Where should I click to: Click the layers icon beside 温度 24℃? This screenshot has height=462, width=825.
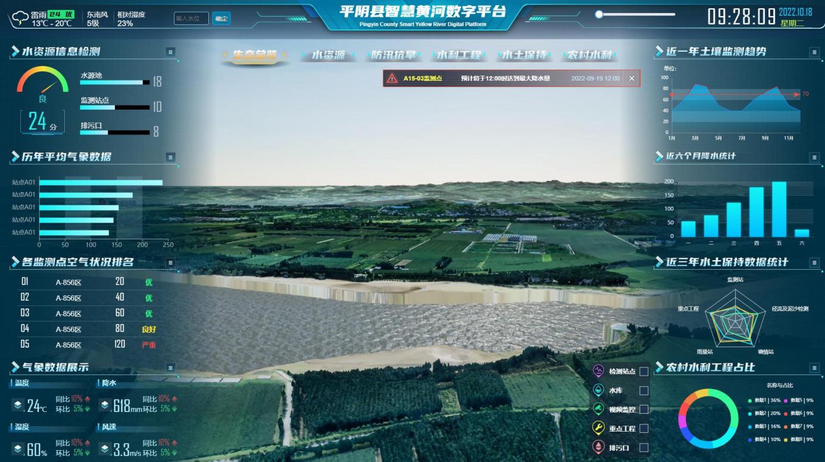[x=18, y=405]
